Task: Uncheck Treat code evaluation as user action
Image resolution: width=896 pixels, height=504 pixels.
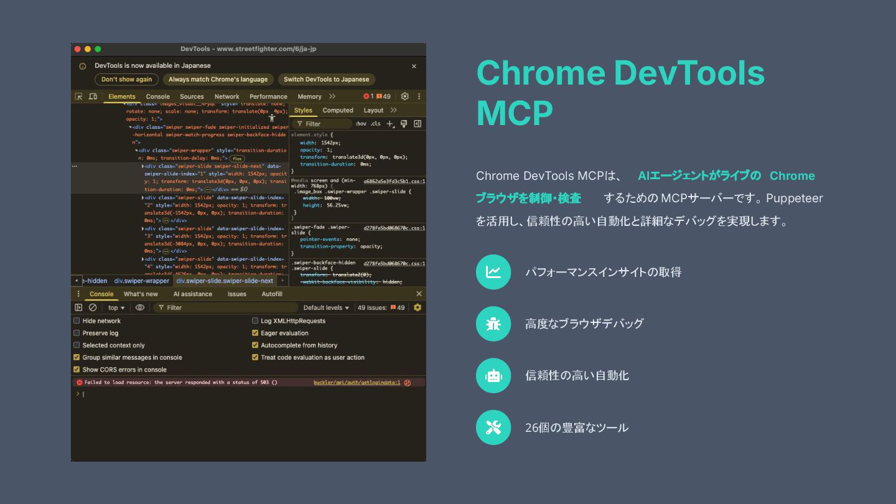Action: 255,357
